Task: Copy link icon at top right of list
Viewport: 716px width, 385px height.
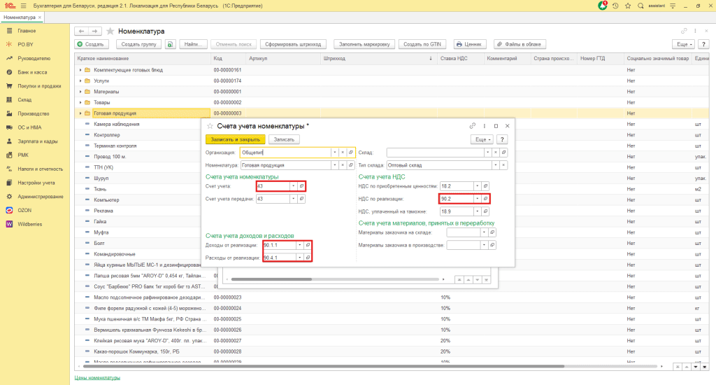Action: (x=684, y=31)
